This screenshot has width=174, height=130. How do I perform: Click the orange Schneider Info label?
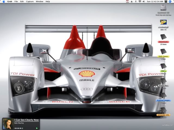(163, 115)
